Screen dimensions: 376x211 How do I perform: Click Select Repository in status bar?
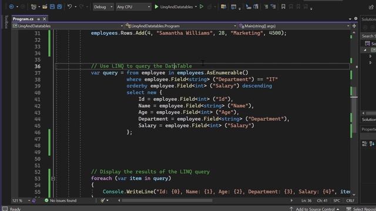(361, 209)
